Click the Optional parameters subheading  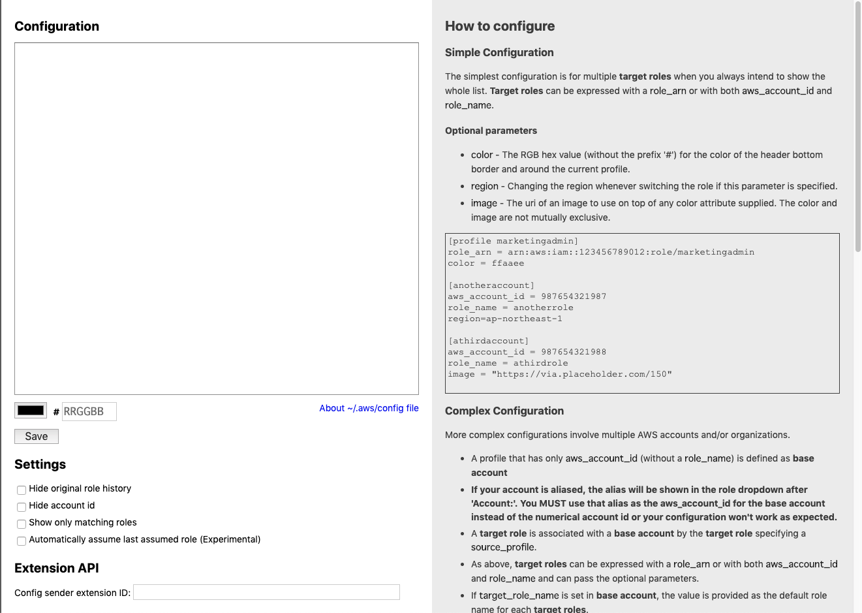point(491,131)
